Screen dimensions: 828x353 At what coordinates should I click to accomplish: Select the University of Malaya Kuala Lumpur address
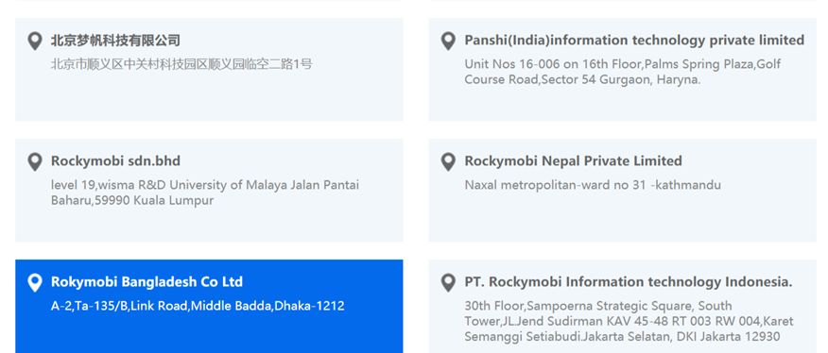coord(205,193)
